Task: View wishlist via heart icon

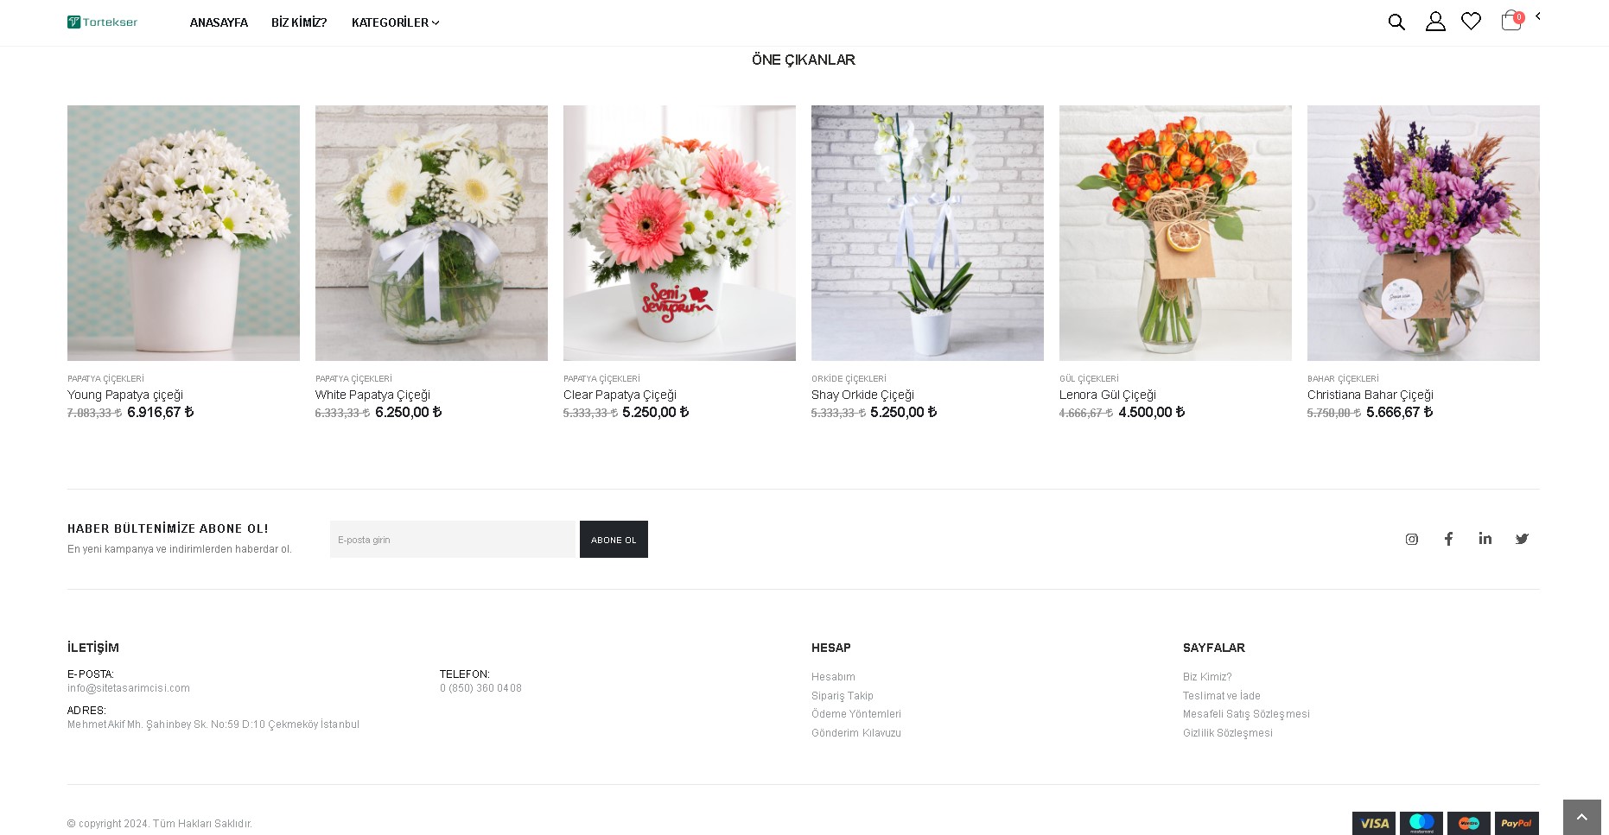Action: [1471, 22]
